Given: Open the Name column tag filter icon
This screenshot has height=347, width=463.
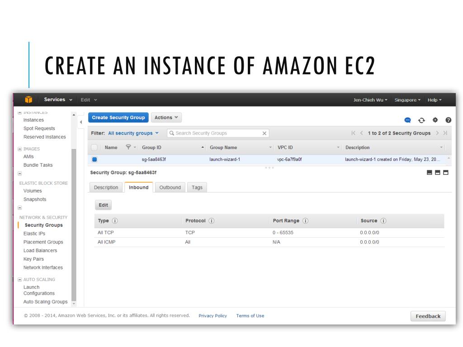Looking at the screenshot, I should click(128, 147).
